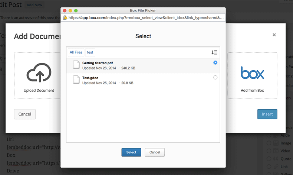This screenshot has width=293, height=175.
Task: Click the Add from Box label
Action: coord(252,90)
